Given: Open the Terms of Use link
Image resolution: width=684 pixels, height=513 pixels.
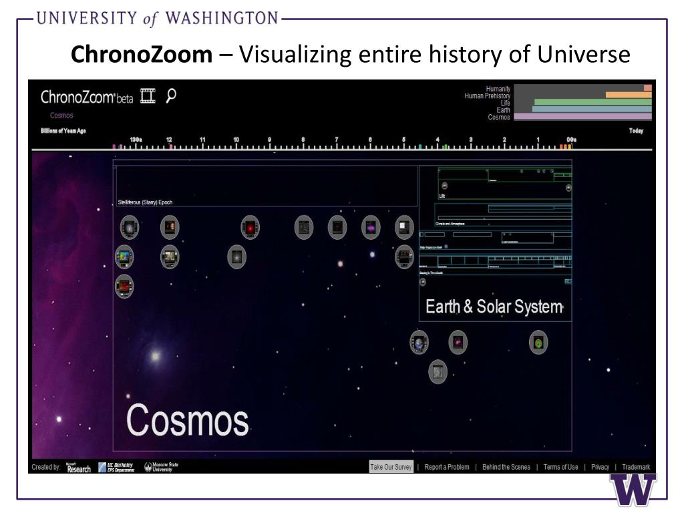Looking at the screenshot, I should [x=560, y=467].
